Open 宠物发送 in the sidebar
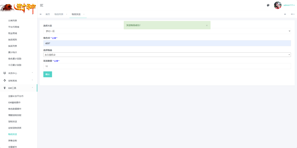The height and width of the screenshot is (148, 297). tap(12, 122)
